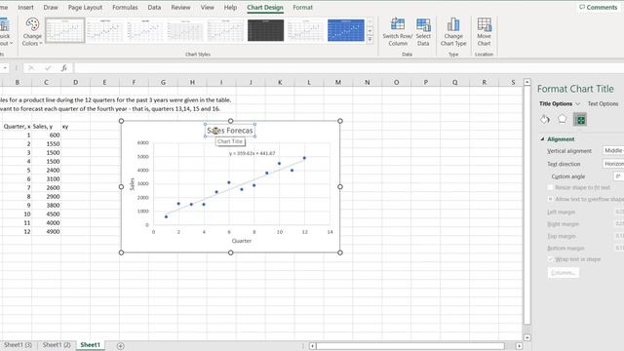Switch to Sheet1 (3) worksheet tab

18,345
